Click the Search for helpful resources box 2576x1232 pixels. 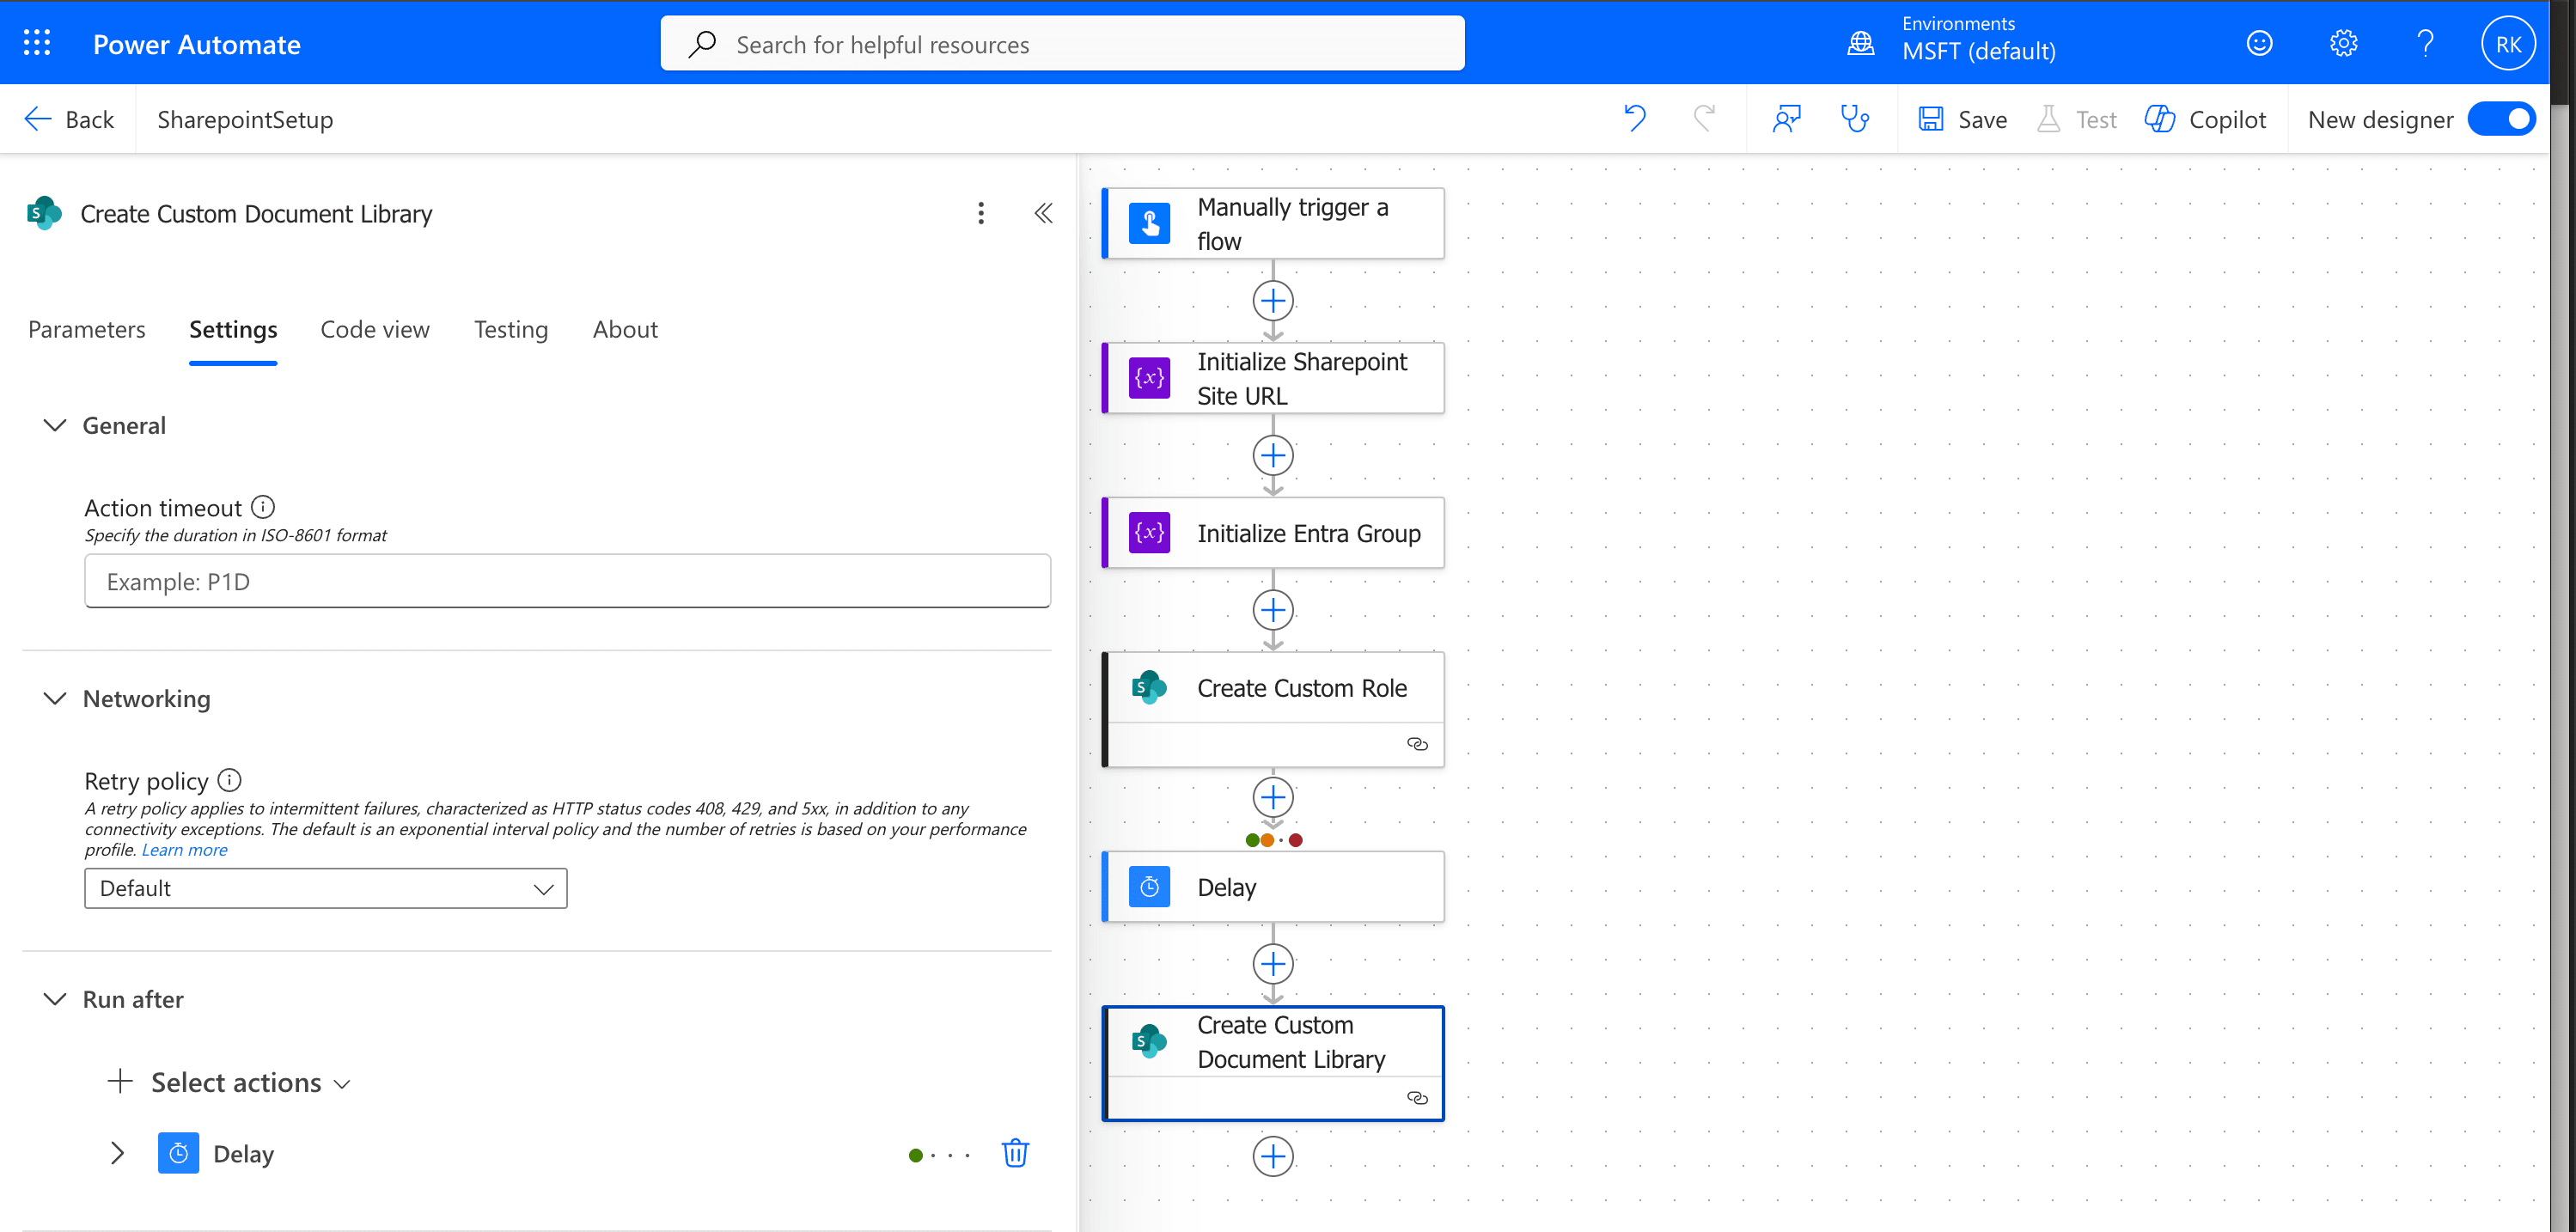click(1062, 44)
